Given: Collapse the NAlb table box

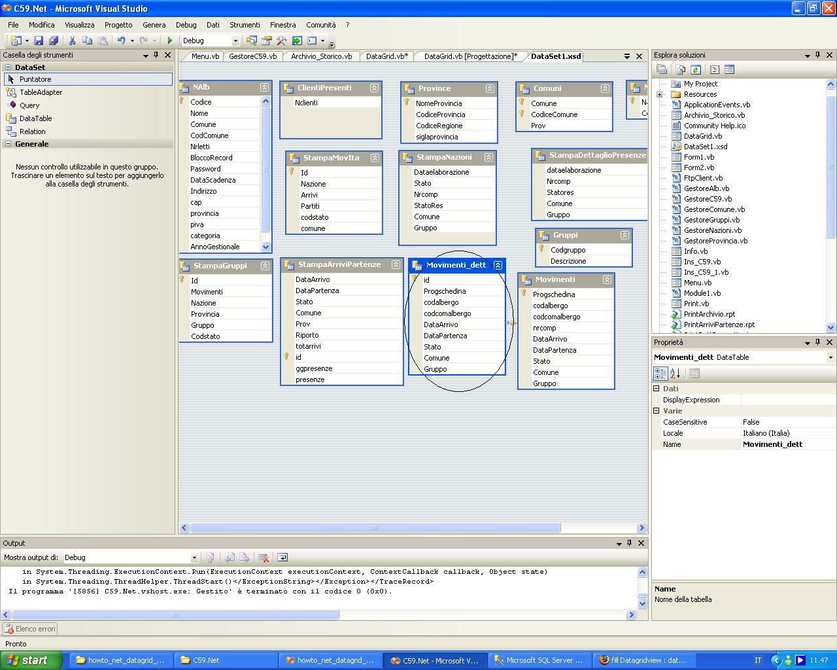Looking at the screenshot, I should pyautogui.click(x=264, y=87).
